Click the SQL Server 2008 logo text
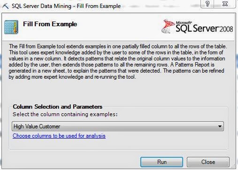The height and width of the screenshot is (170, 238). point(204,28)
